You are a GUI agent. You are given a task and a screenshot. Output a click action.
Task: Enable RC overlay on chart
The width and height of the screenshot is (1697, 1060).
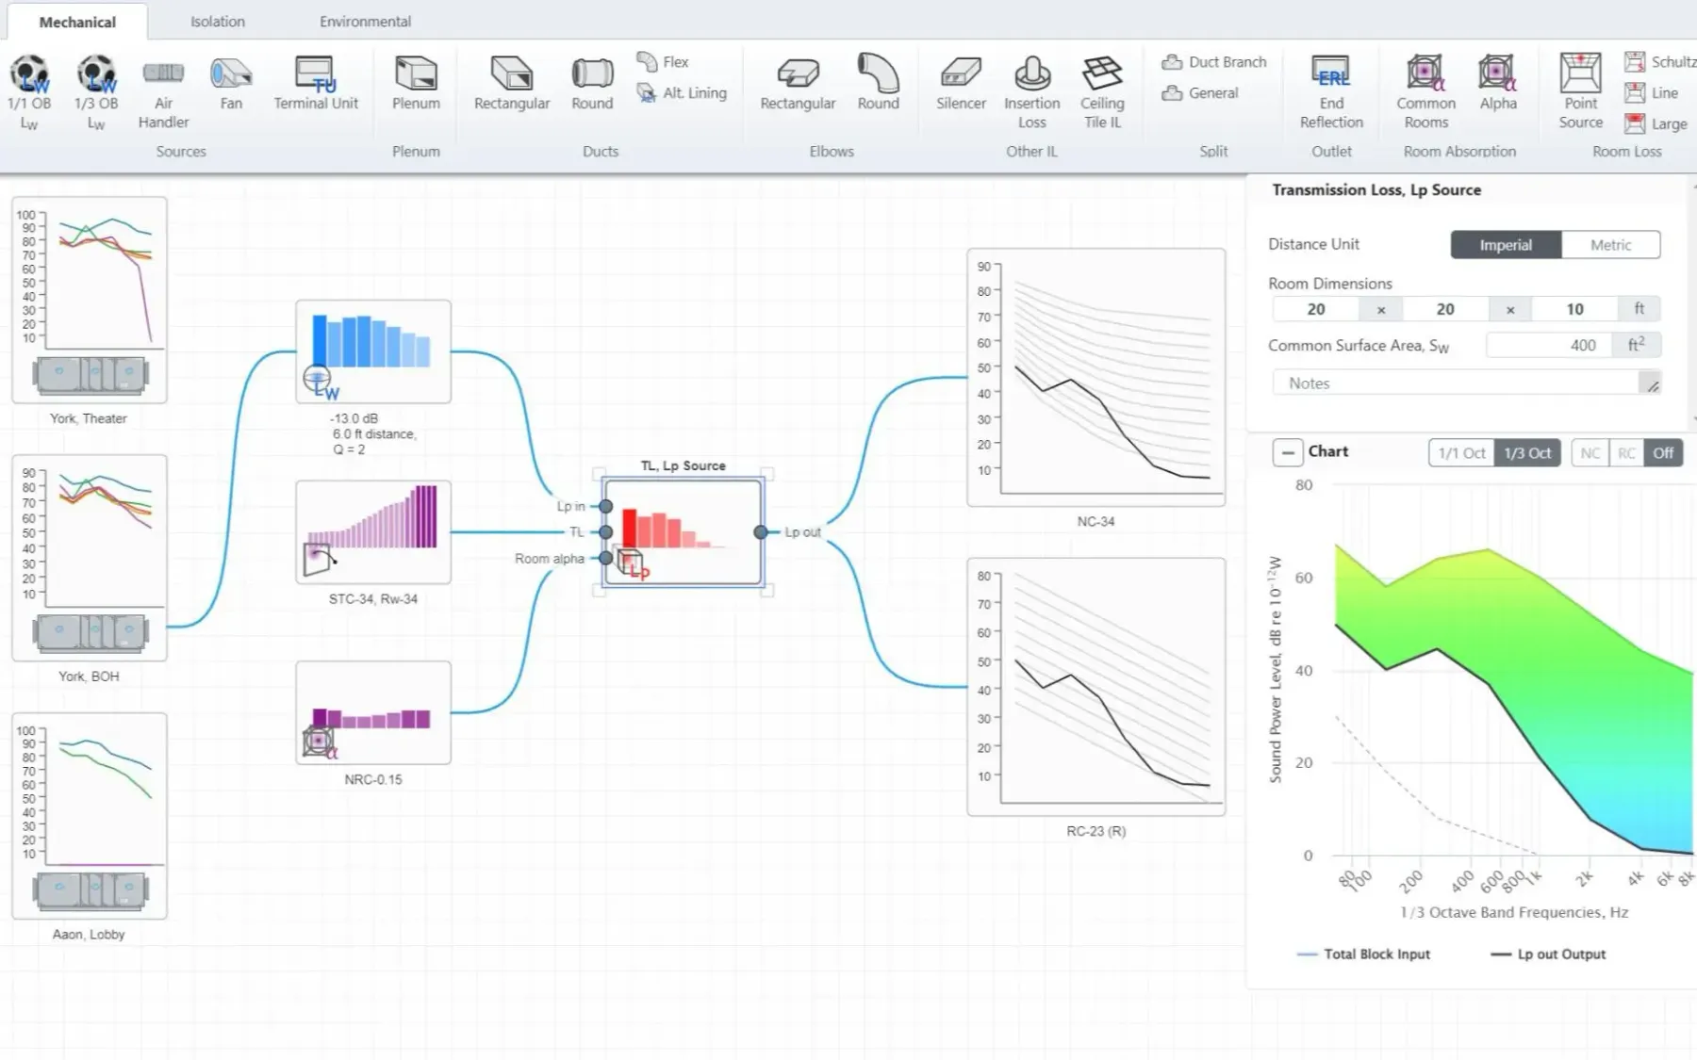[1626, 453]
